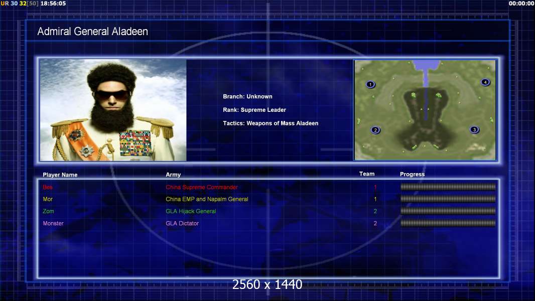Screen dimensions: 535x301
Task: Click start position 2 on the minimap
Action: (375, 130)
